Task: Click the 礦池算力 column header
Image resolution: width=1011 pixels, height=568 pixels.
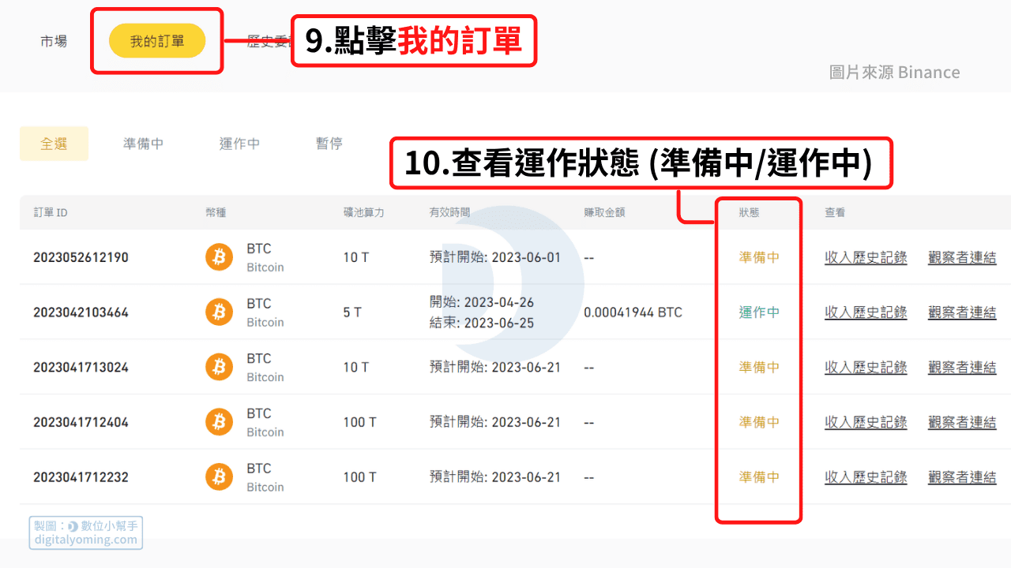Action: [x=363, y=213]
